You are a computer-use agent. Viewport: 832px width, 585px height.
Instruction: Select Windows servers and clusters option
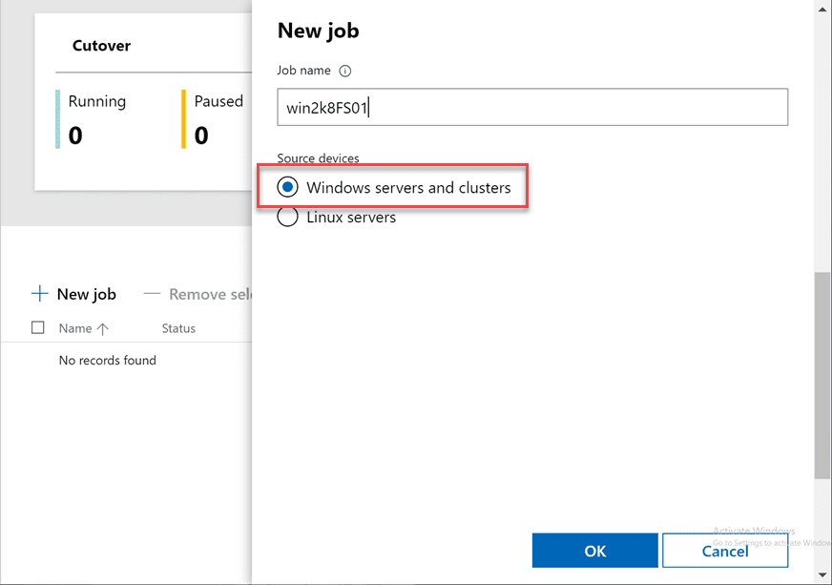[x=288, y=187]
